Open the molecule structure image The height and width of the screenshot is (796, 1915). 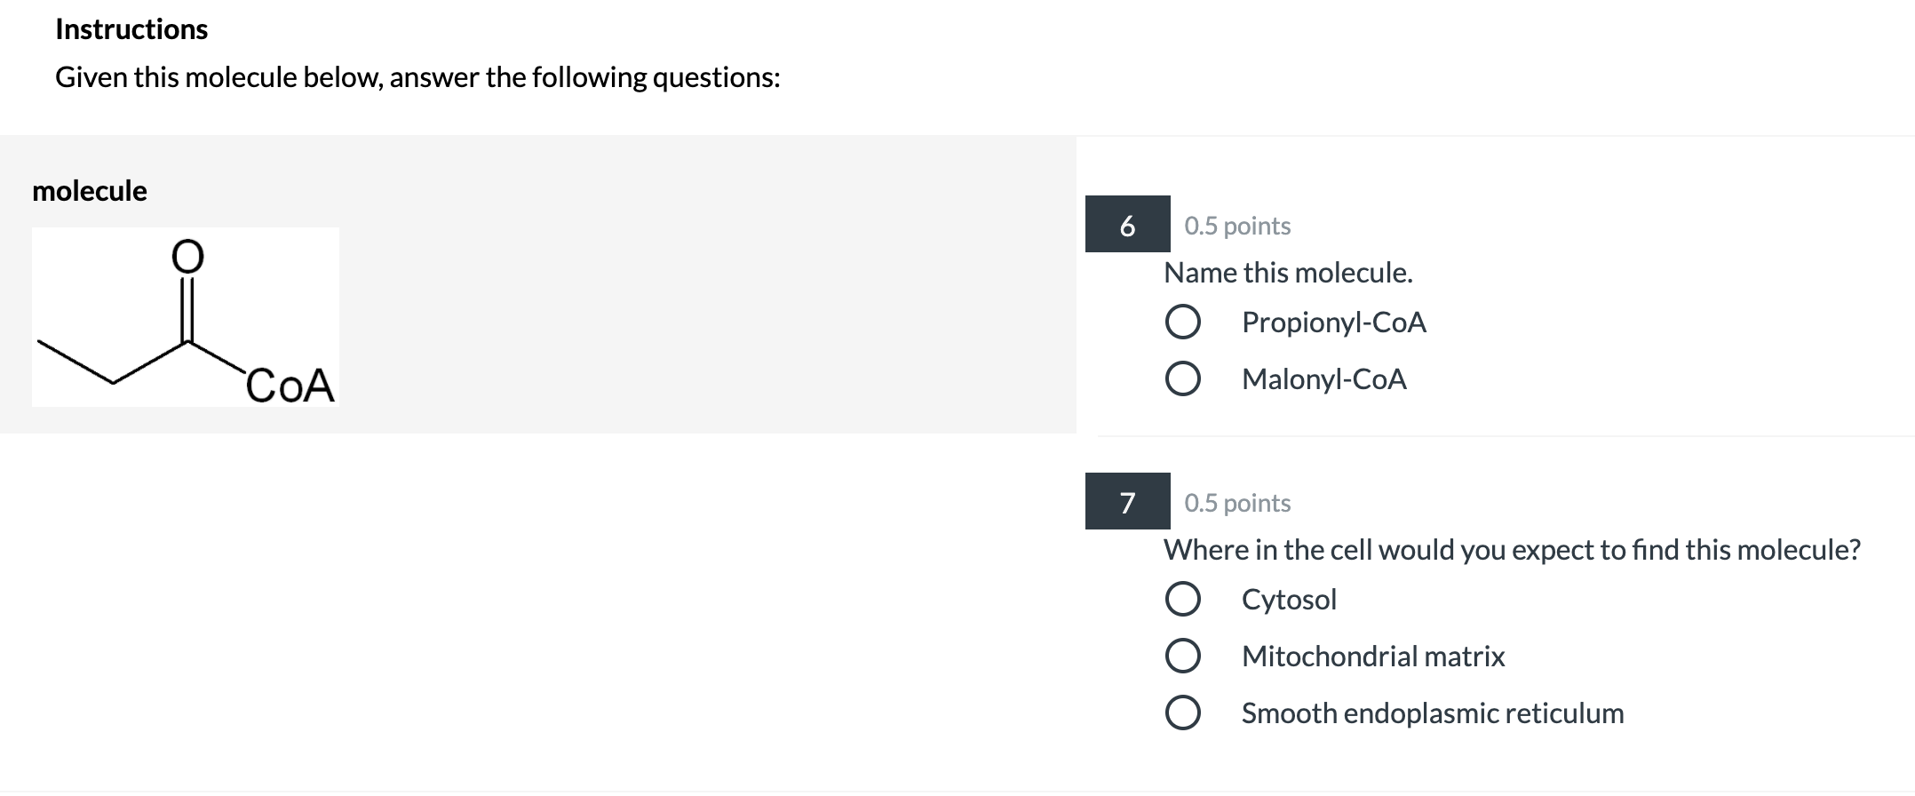[x=186, y=315]
